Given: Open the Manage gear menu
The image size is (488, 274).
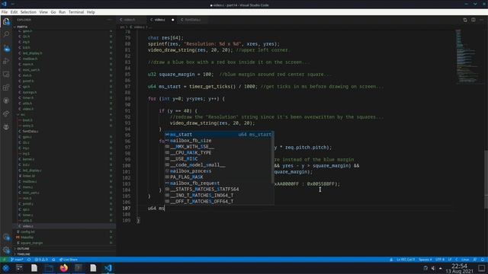Looking at the screenshot, I should tap(6, 250).
